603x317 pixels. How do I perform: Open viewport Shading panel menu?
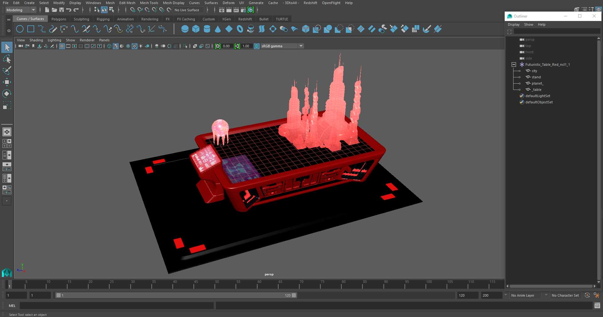pyautogui.click(x=36, y=40)
